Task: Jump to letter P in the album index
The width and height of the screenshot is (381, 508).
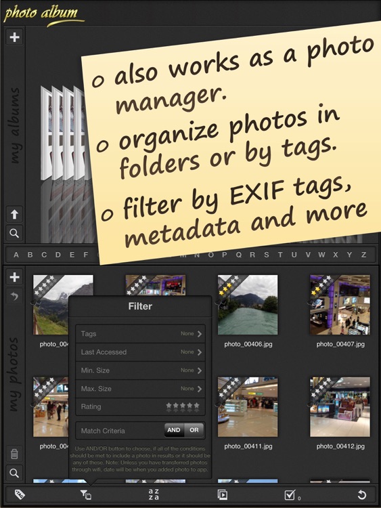Action: 224,255
